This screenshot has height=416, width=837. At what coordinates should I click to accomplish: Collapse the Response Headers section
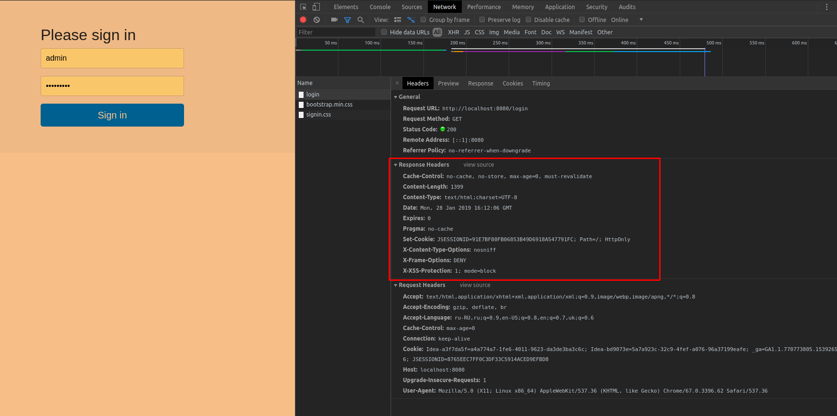pyautogui.click(x=396, y=165)
